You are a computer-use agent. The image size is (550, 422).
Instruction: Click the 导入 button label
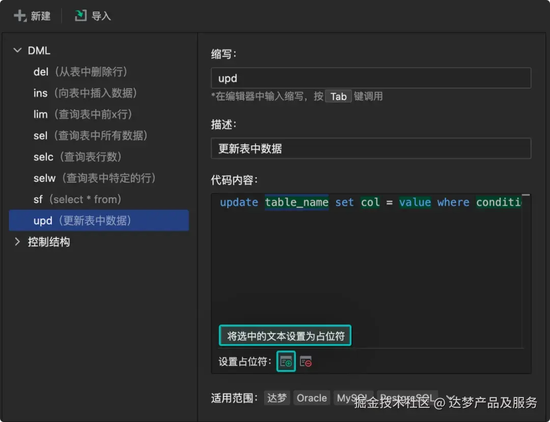coord(101,16)
